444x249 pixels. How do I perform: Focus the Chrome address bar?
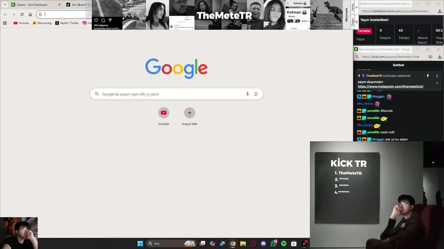[64, 15]
